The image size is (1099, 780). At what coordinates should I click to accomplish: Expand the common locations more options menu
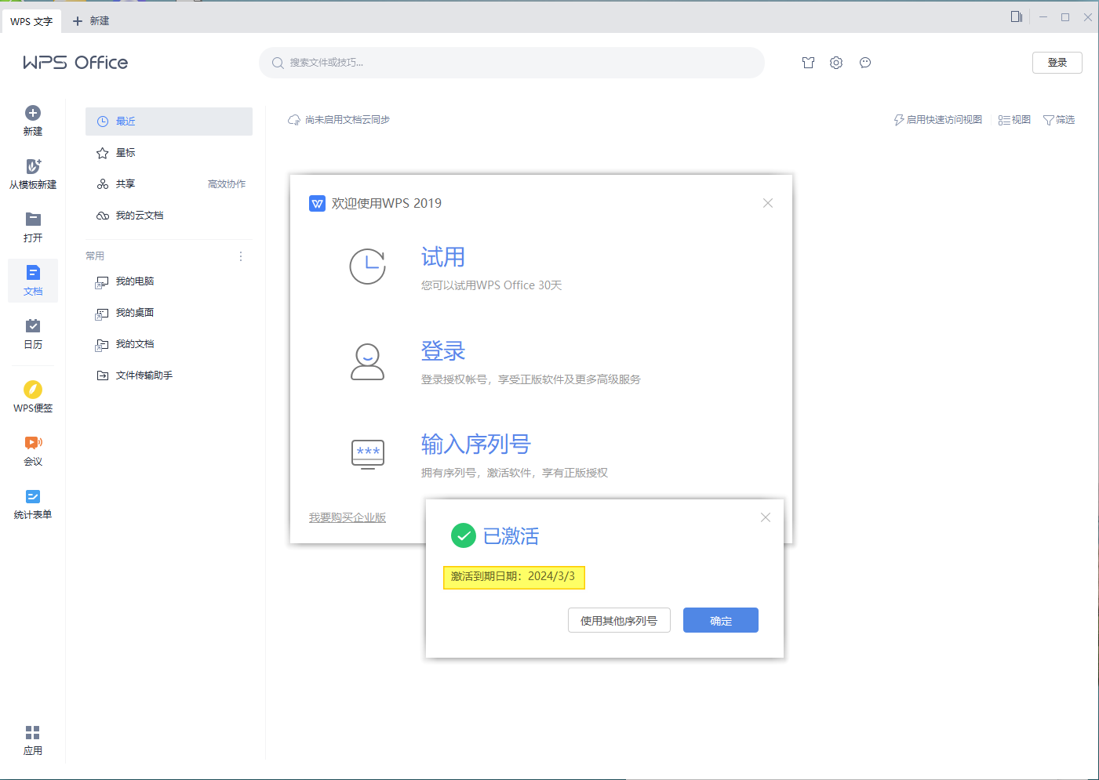coord(241,256)
